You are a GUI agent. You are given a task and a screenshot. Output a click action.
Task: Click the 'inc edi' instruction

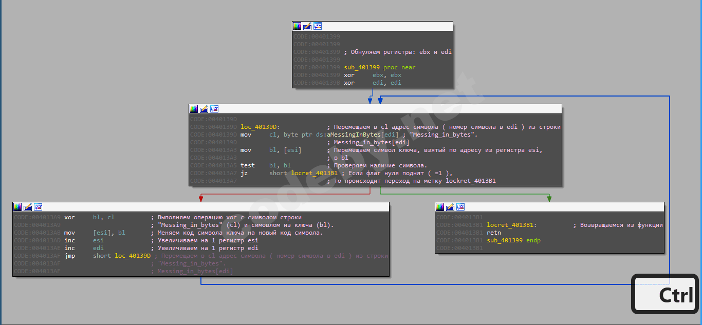pyautogui.click(x=84, y=248)
